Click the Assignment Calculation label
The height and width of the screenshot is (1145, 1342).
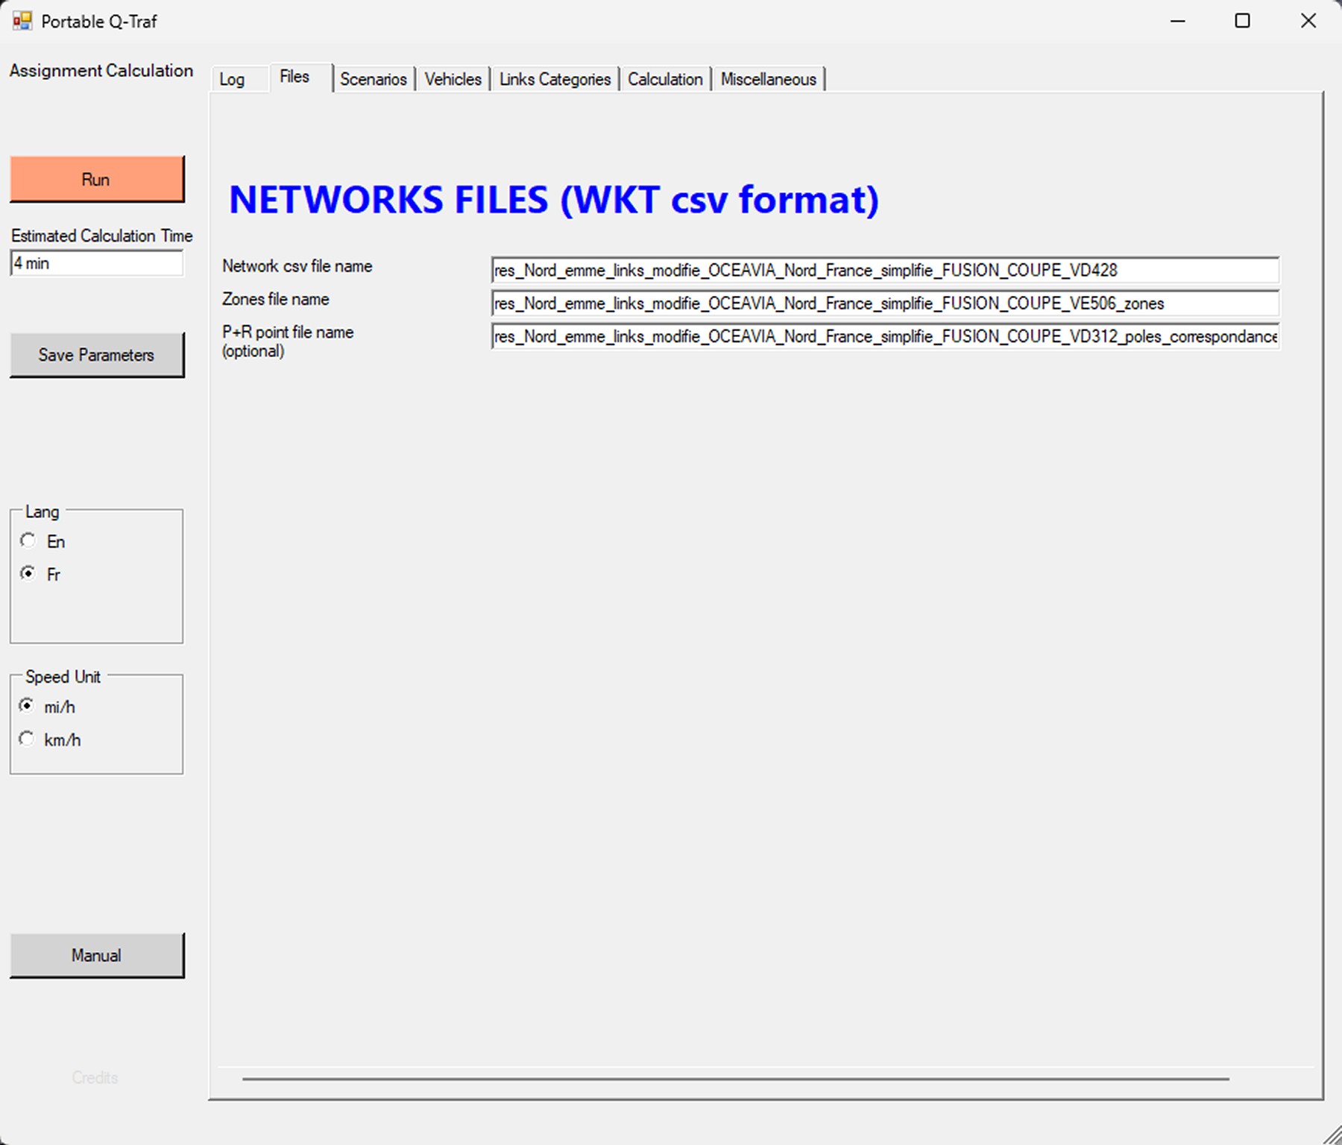tap(101, 71)
